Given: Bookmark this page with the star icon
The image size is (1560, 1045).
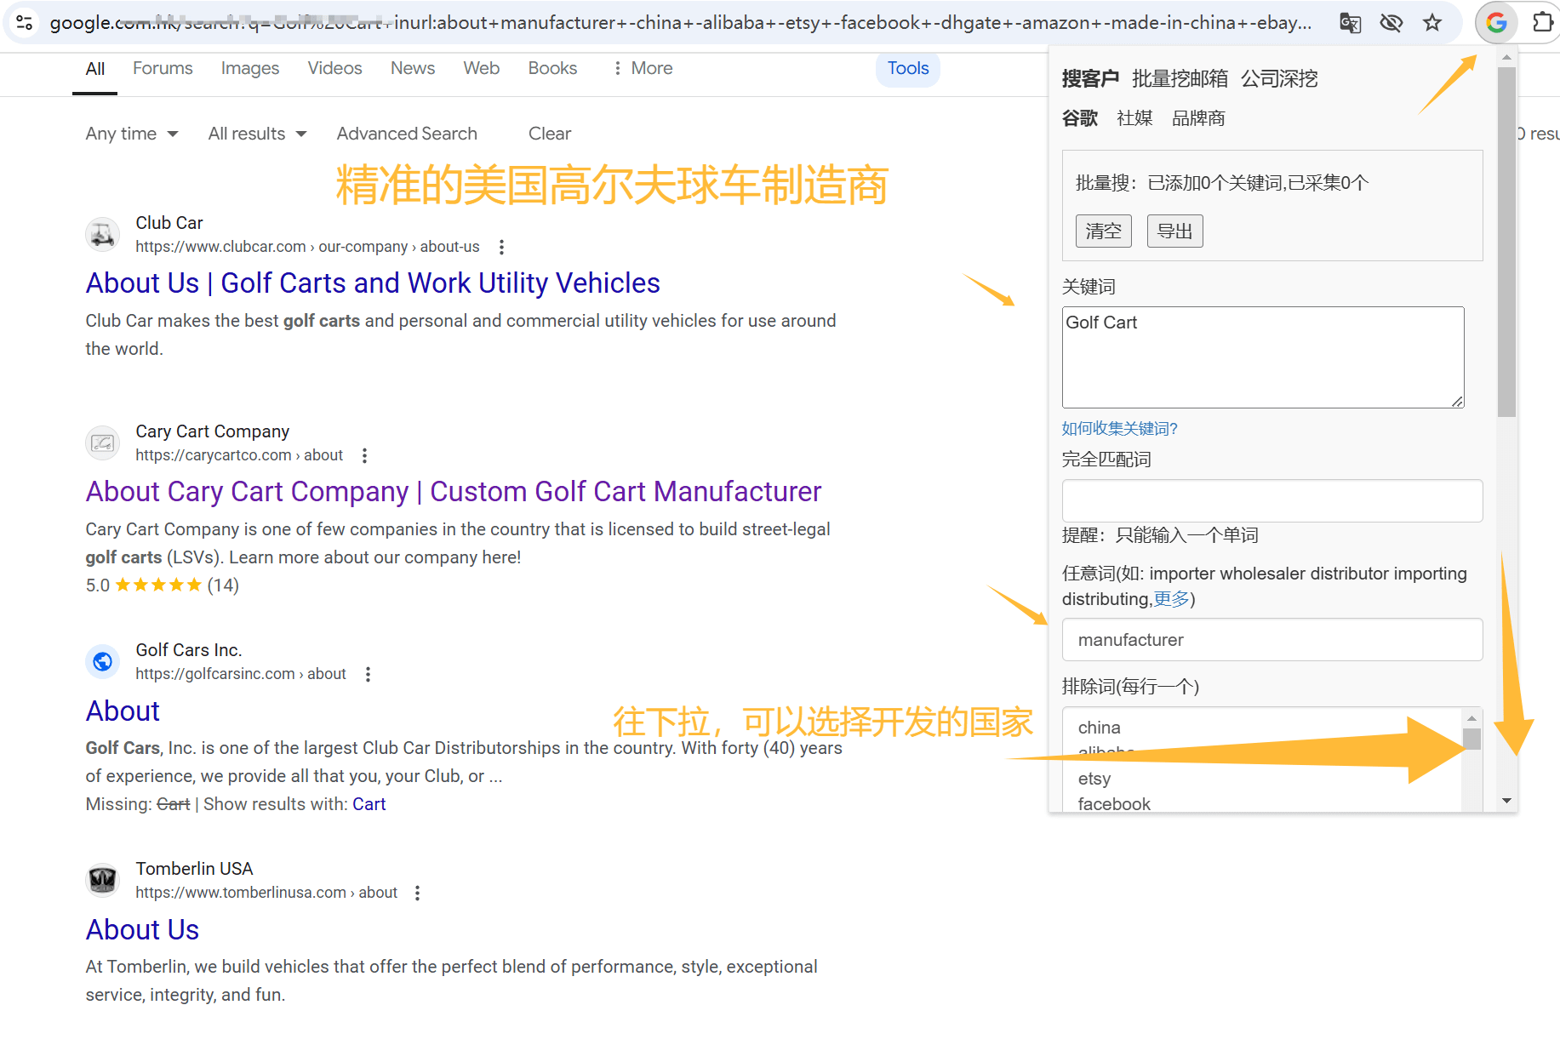Looking at the screenshot, I should coord(1432,23).
